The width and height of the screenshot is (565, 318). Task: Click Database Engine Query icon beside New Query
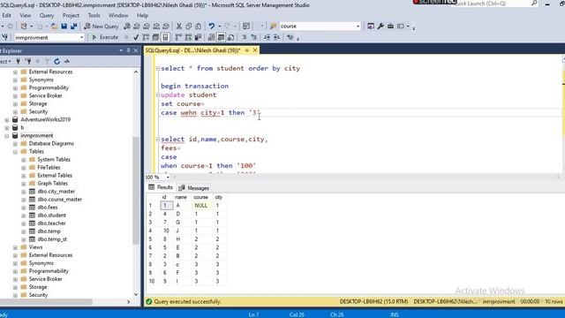[x=127, y=26]
